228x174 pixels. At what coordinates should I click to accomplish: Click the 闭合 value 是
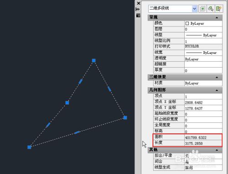(203, 162)
